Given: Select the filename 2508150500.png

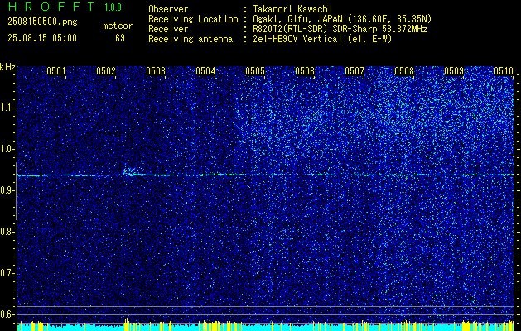Looking at the screenshot, I should pyautogui.click(x=42, y=22).
